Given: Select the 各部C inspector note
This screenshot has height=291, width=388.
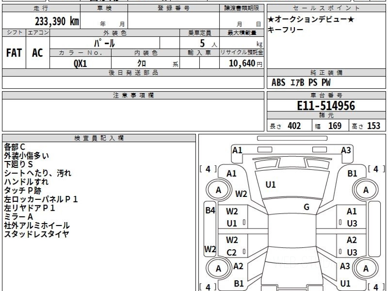Looking at the screenshot, I should 15,147.
